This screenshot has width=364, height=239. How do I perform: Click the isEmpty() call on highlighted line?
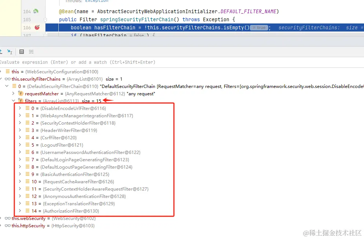click(x=236, y=27)
